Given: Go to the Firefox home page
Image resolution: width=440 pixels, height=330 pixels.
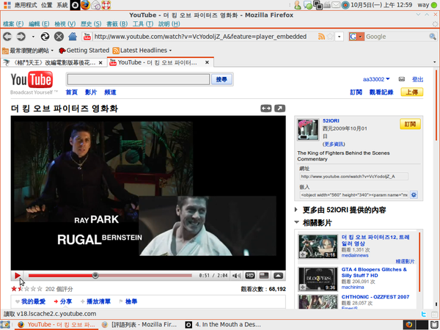Looking at the screenshot, I should click(73, 37).
